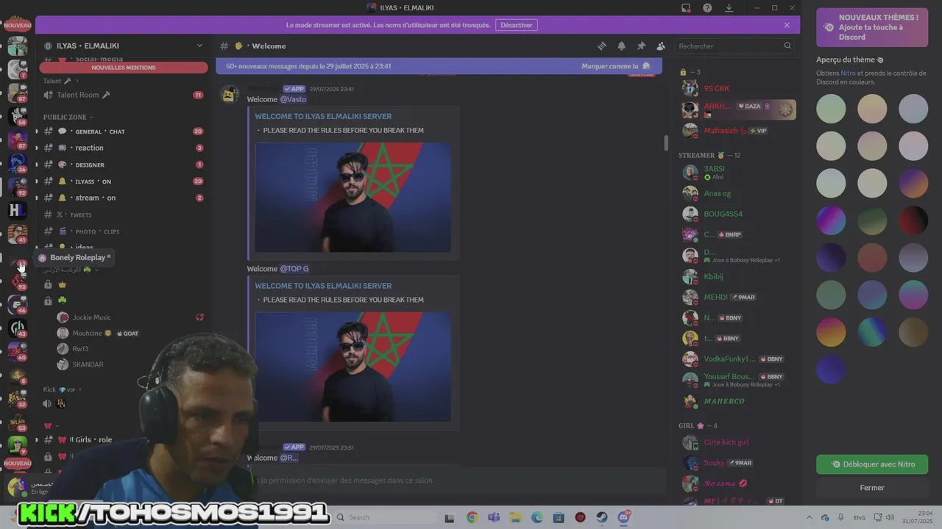Image resolution: width=942 pixels, height=529 pixels.
Task: Open the server icon with badge 7
Action: coord(17,69)
